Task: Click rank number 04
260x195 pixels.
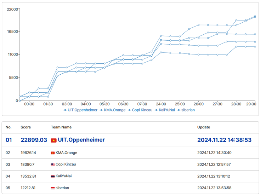Action: (8, 176)
